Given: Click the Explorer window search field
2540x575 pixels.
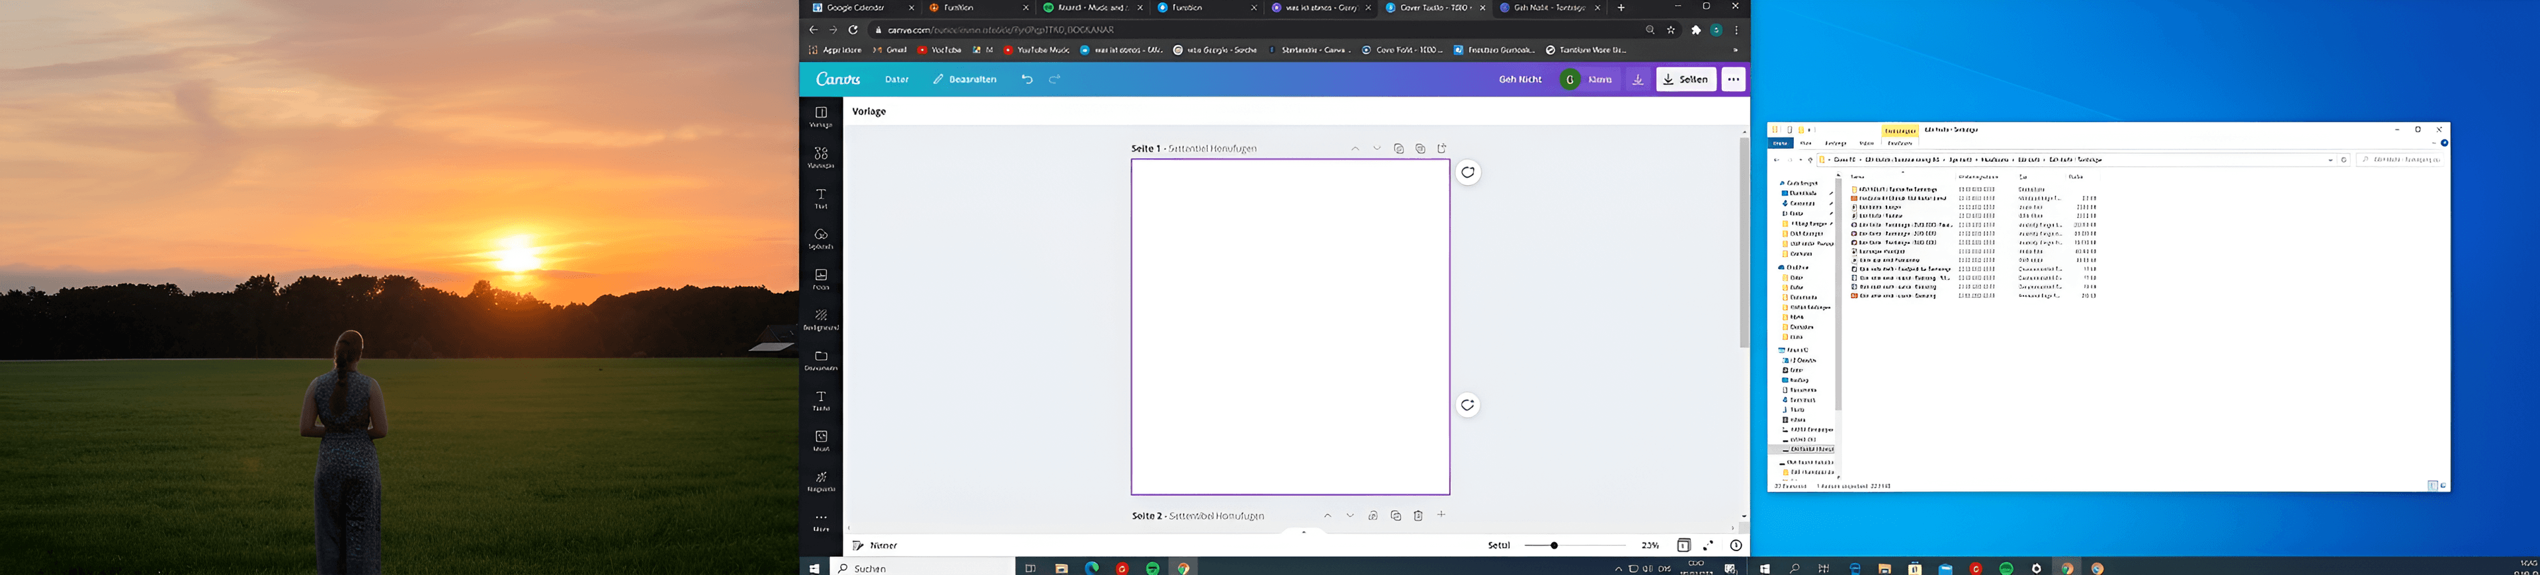Looking at the screenshot, I should pyautogui.click(x=2401, y=159).
